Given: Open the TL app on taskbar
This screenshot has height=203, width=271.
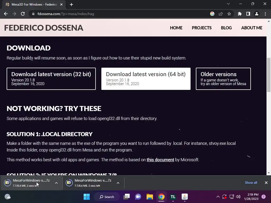Looking at the screenshot, I should (173, 197).
